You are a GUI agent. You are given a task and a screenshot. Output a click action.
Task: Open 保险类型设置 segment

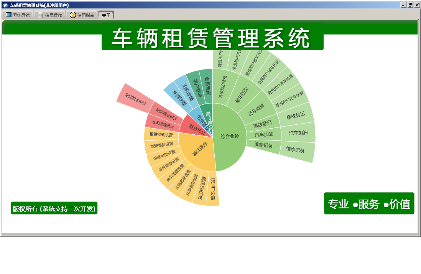[164, 155]
